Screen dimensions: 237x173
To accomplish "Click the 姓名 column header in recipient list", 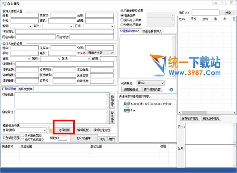I will [x=182, y=19].
